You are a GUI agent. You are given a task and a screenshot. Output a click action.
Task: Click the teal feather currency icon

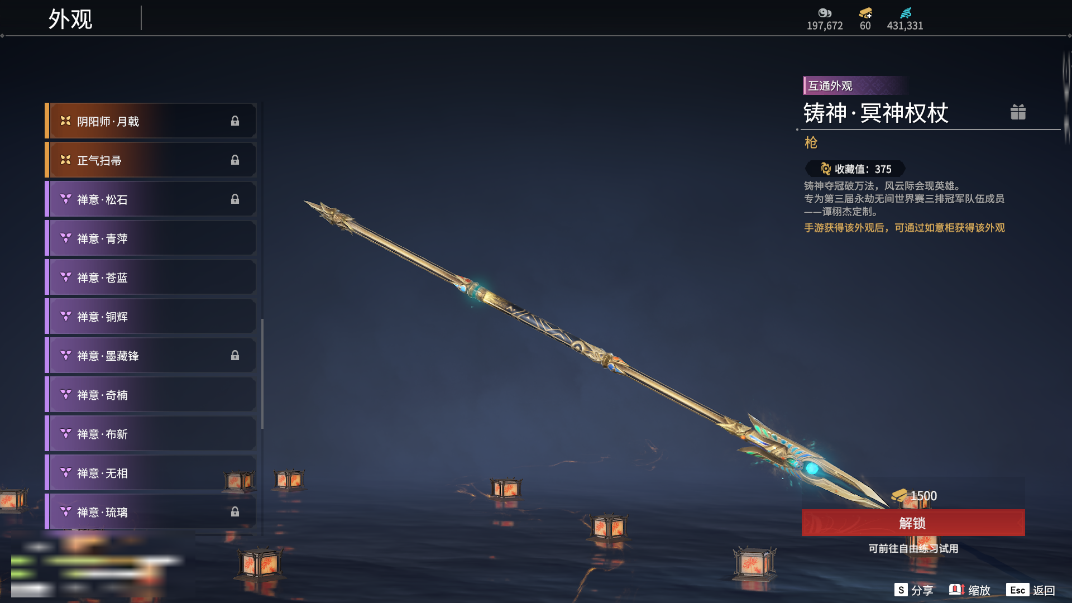[906, 13]
